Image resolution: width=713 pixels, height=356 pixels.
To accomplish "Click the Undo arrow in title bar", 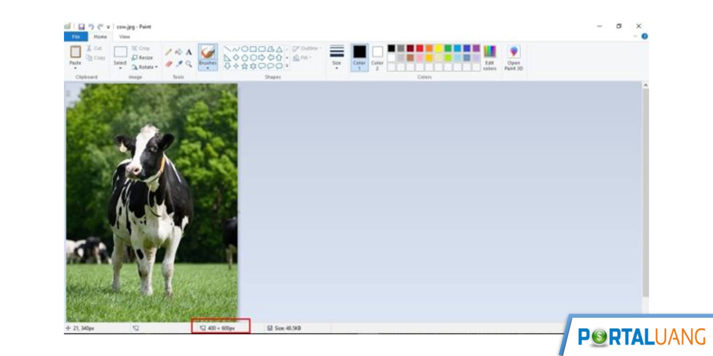I will [x=91, y=27].
